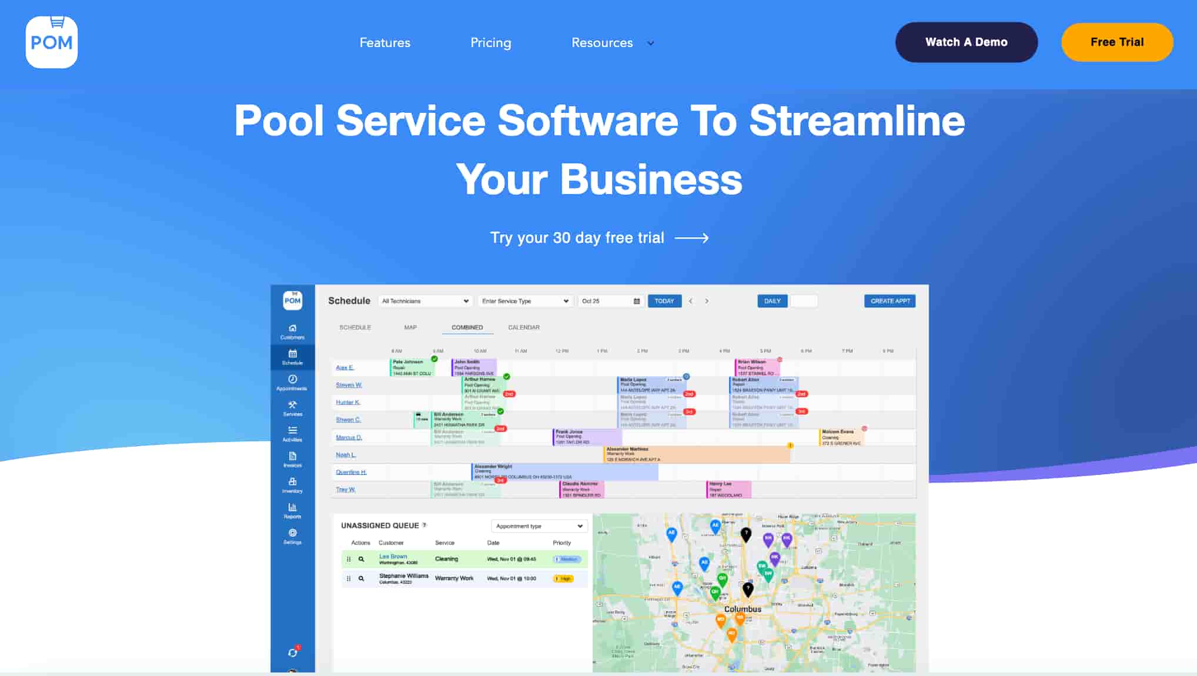This screenshot has height=676, width=1197.
Task: Open the Enter Service Type dropdown
Action: tap(524, 301)
